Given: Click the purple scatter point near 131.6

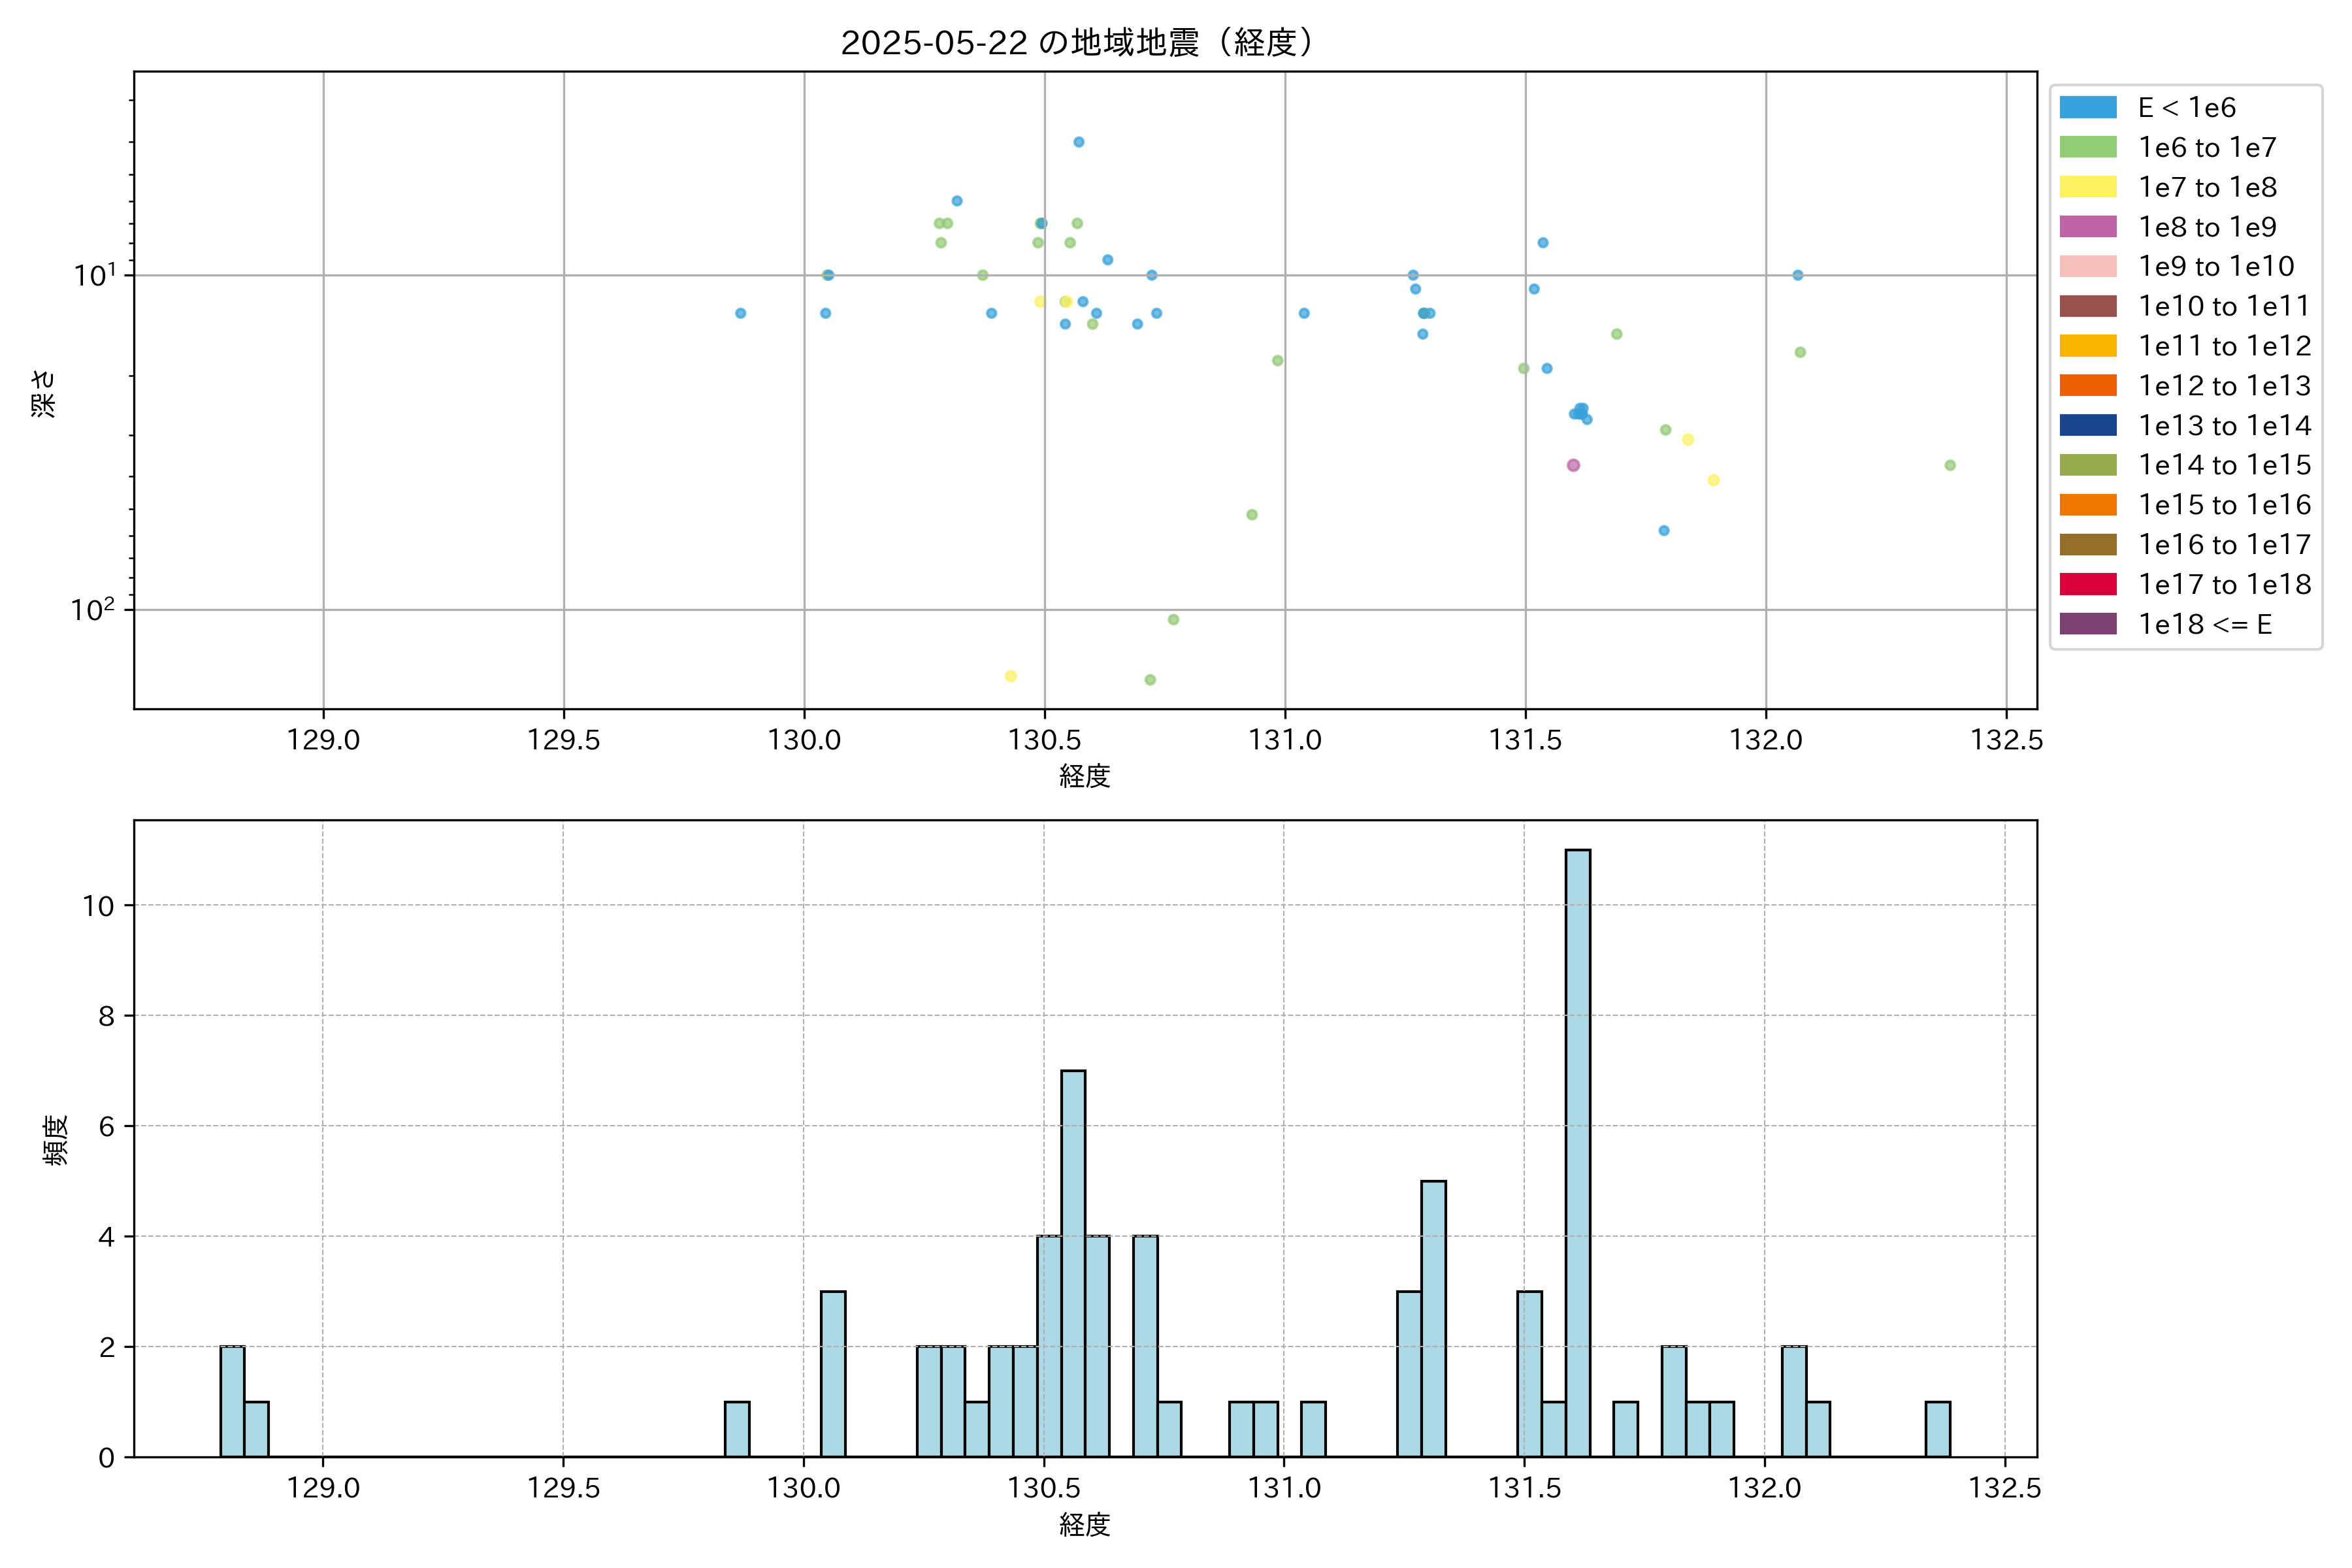Looking at the screenshot, I should pyautogui.click(x=1573, y=465).
